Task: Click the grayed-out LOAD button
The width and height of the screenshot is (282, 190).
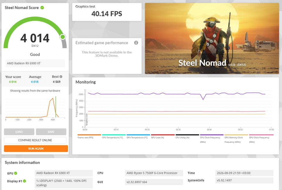Action: [19, 132]
